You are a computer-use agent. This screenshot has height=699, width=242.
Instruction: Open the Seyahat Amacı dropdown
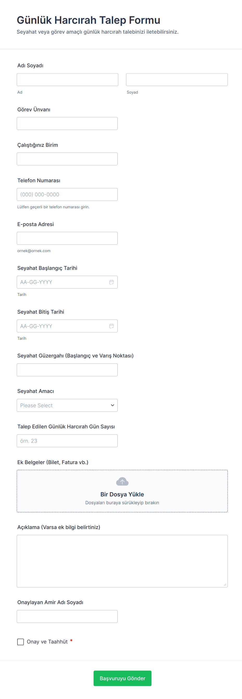click(x=67, y=405)
